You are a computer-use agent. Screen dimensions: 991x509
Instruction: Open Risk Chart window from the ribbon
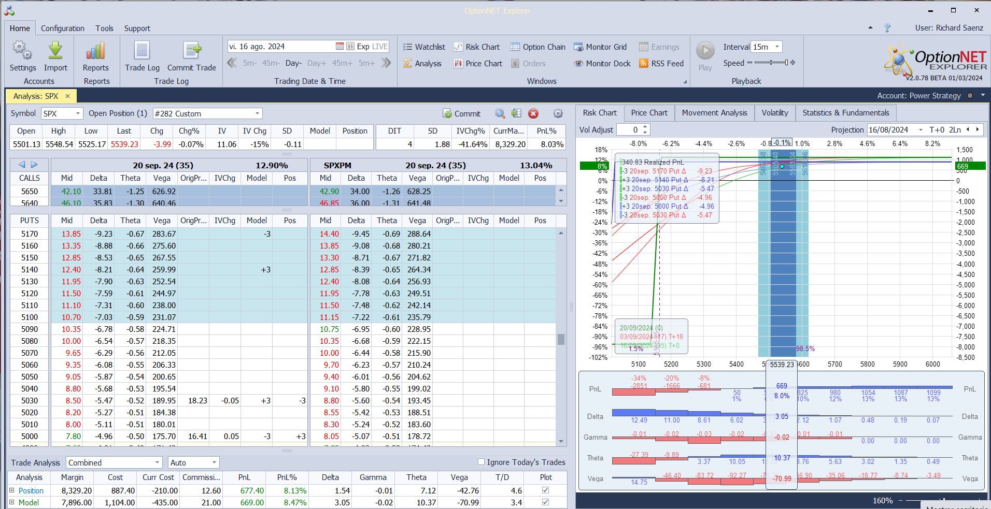pyautogui.click(x=477, y=47)
